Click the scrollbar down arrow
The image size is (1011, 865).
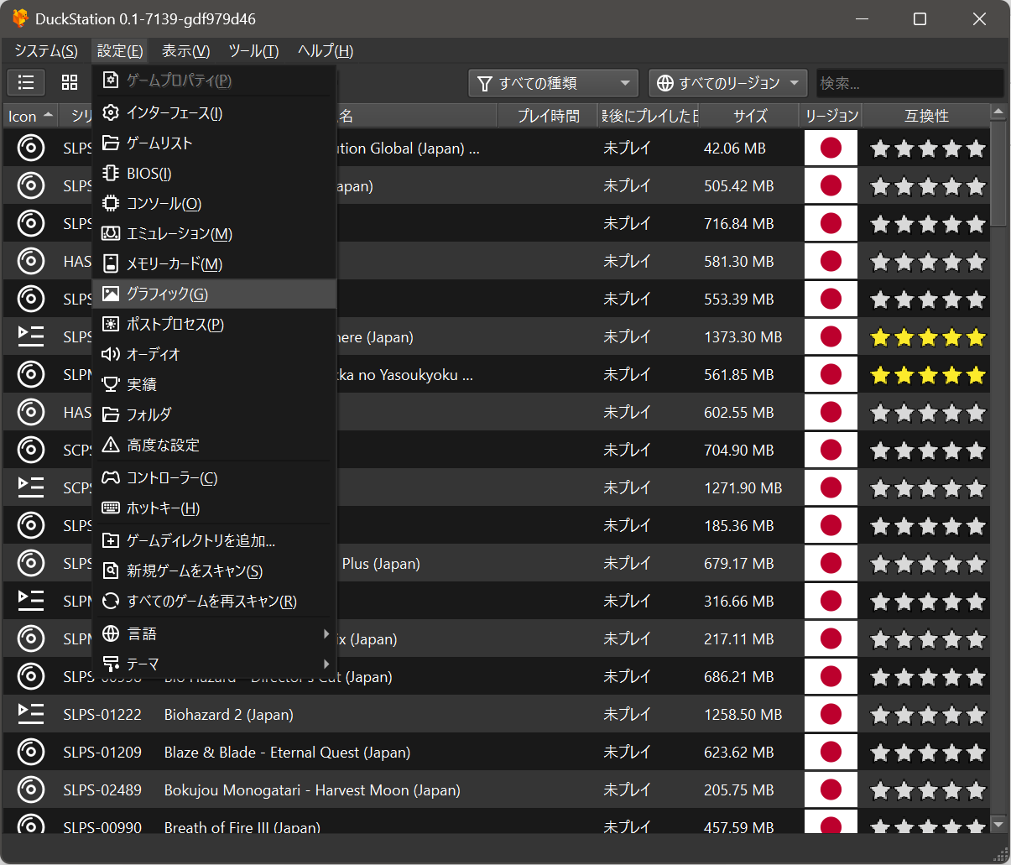click(x=998, y=825)
